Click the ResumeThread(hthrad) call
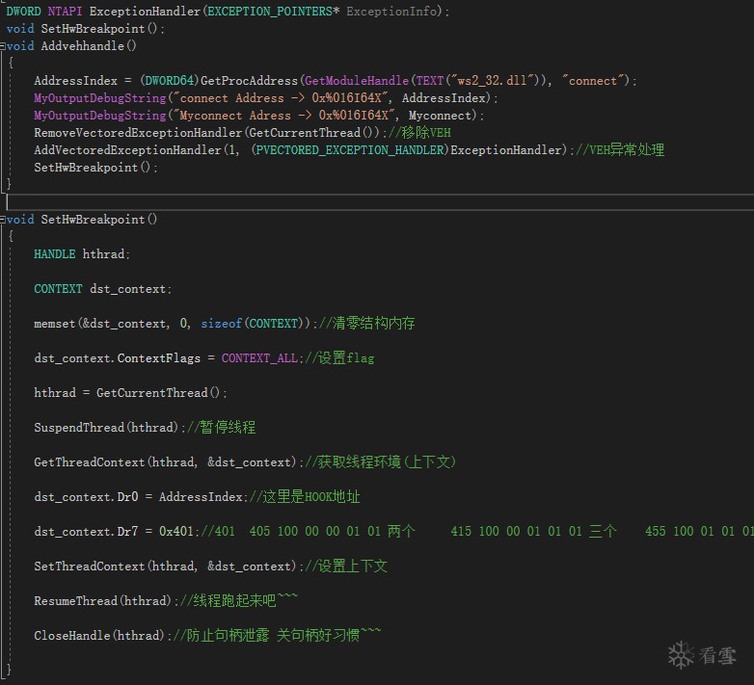This screenshot has height=685, width=754. click(106, 601)
